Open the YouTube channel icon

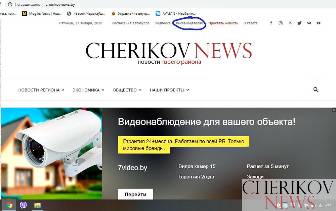tap(319, 23)
